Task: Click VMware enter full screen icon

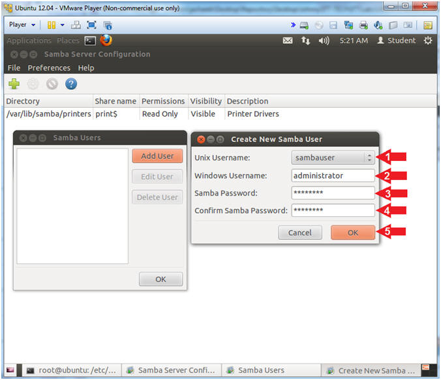Action: pyautogui.click(x=91, y=25)
